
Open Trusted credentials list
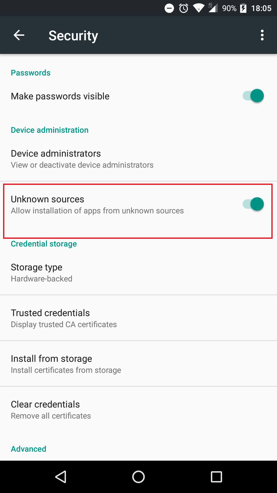pos(64,318)
